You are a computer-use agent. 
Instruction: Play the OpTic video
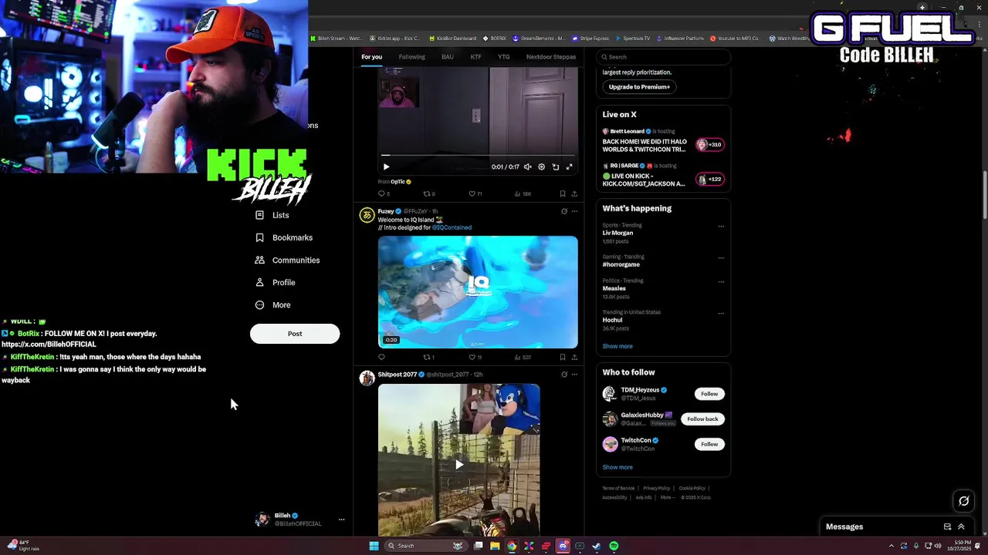[386, 166]
